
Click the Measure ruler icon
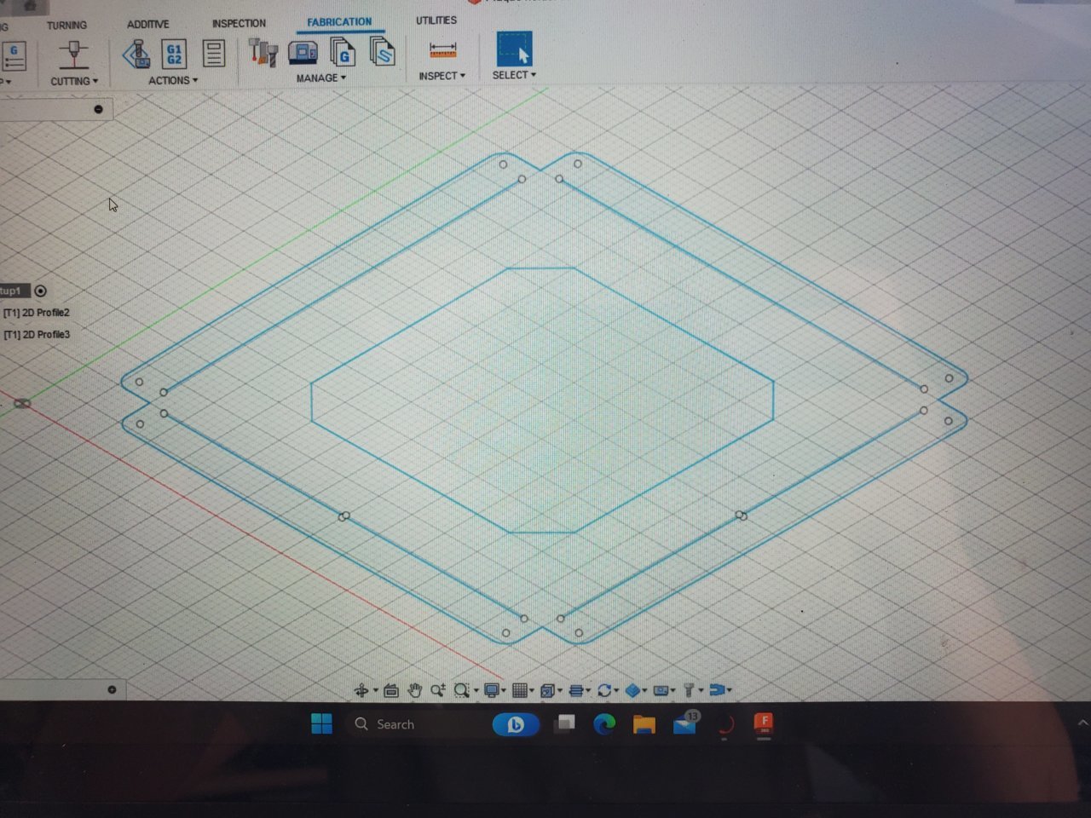coord(443,51)
